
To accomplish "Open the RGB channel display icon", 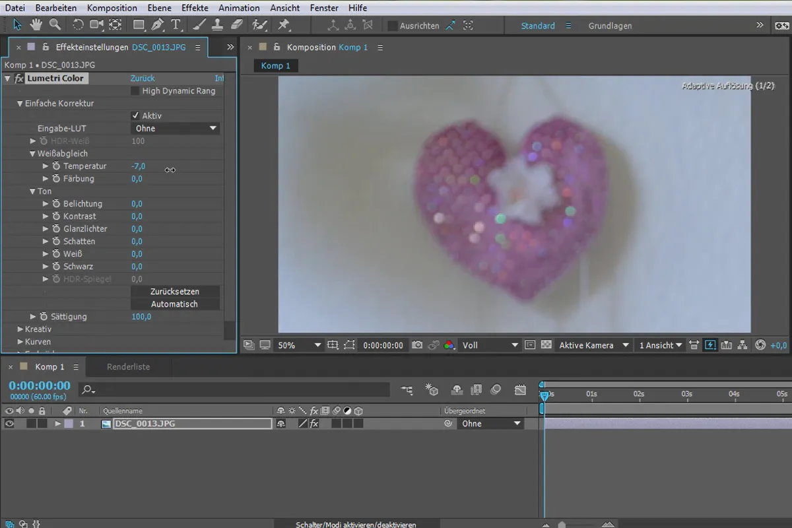I will pos(449,345).
